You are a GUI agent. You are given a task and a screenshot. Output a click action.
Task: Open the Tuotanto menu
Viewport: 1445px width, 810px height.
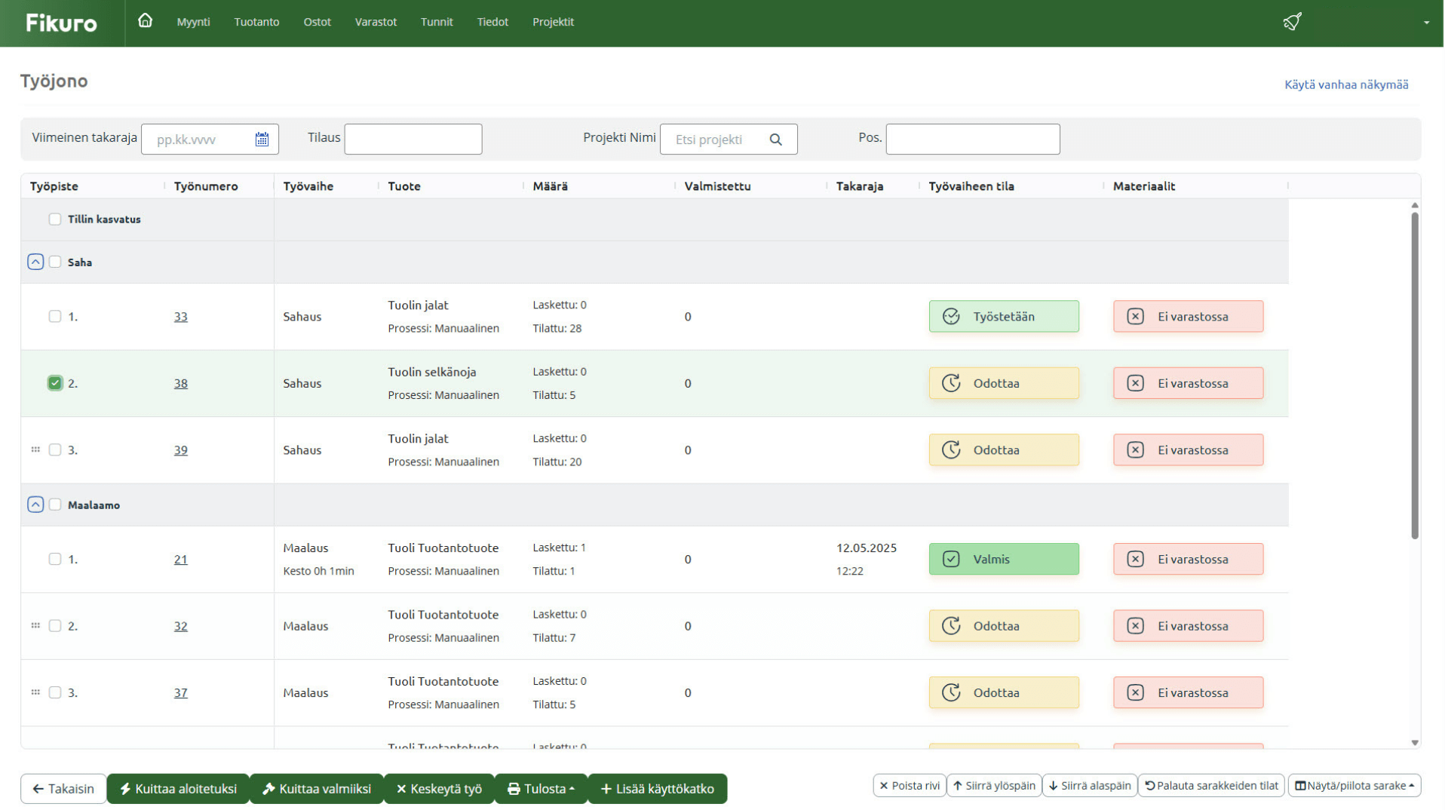pyautogui.click(x=256, y=22)
